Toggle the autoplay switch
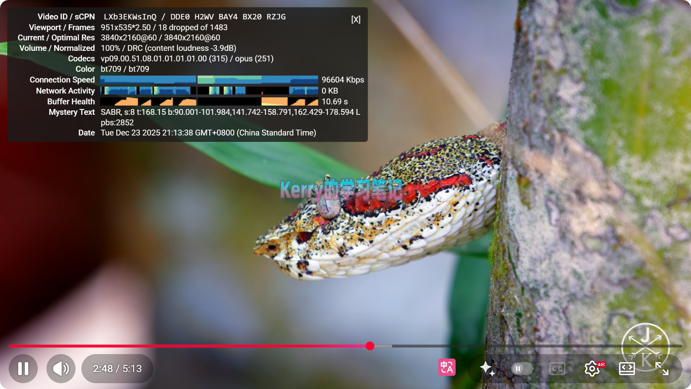The image size is (691, 389). 522,369
